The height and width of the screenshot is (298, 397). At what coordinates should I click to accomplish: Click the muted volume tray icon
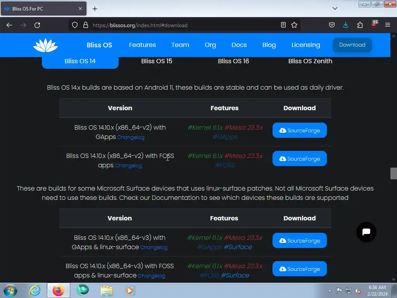(x=358, y=291)
